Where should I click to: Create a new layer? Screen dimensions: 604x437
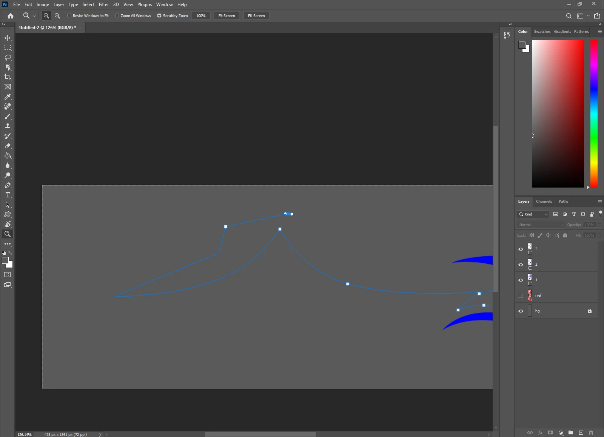click(x=581, y=432)
